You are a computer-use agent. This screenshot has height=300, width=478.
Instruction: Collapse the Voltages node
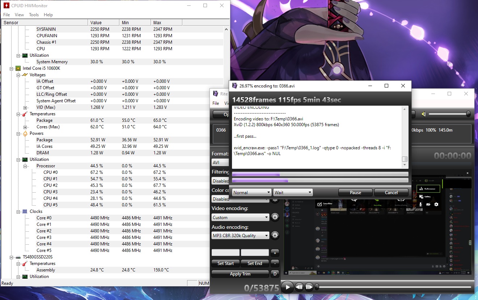point(18,75)
